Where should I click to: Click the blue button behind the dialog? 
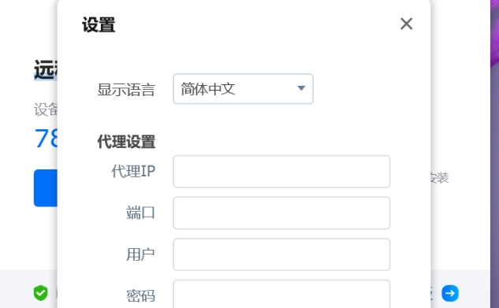pyautogui.click(x=46, y=187)
